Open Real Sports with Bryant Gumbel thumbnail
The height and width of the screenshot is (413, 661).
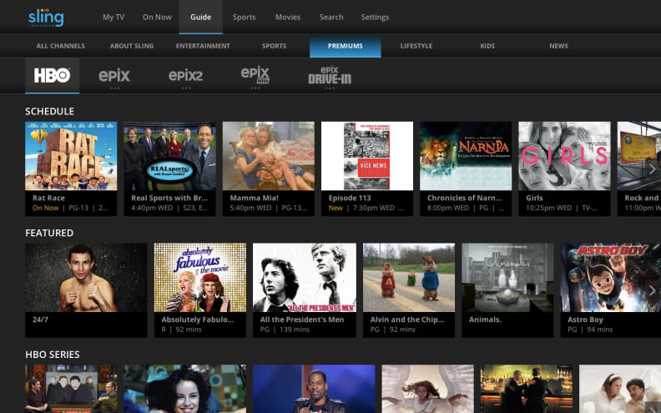170,156
